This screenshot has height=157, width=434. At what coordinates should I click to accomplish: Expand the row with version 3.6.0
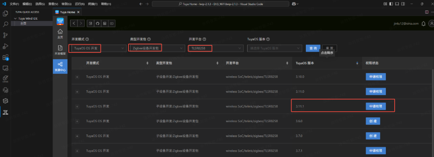77,121
